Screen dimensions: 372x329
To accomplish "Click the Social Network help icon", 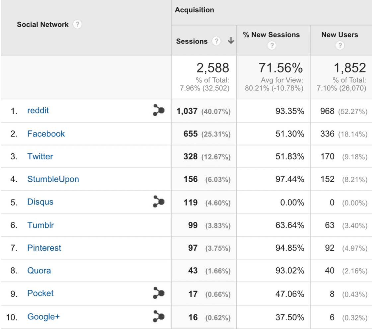I will click(77, 24).
